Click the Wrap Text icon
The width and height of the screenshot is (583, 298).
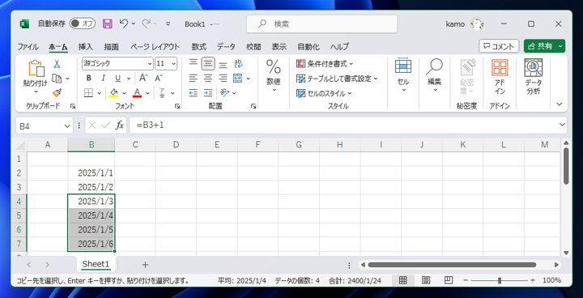(238, 64)
